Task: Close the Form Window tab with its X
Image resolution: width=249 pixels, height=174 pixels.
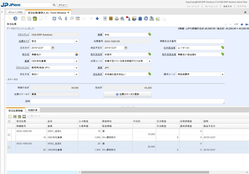Action: 68,12
